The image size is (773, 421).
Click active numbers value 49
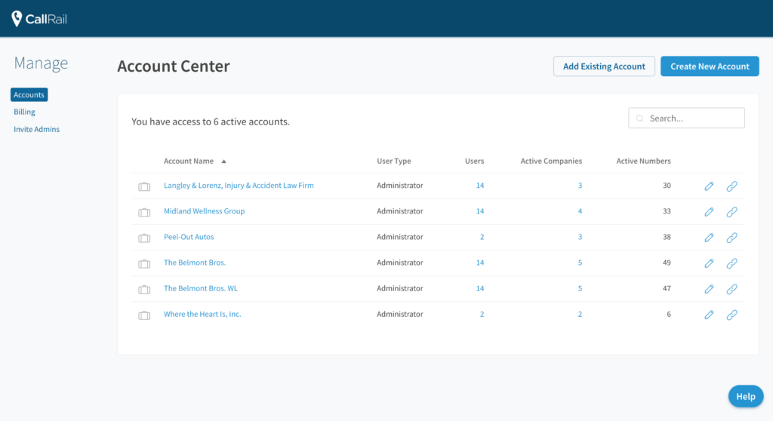667,263
